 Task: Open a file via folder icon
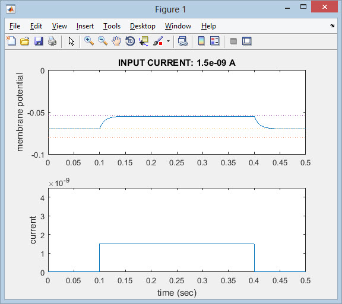(x=25, y=41)
